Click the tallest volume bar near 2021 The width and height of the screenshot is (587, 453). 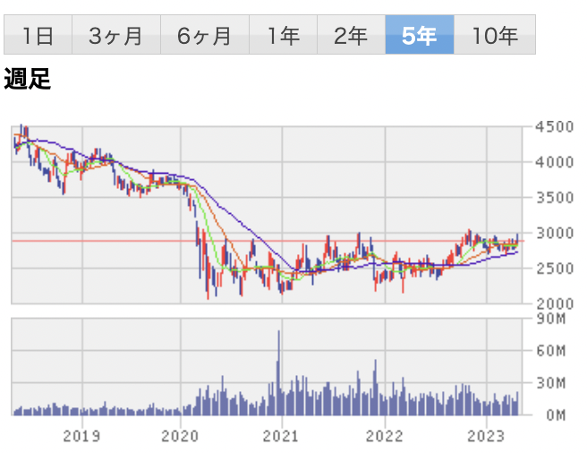pos(278,367)
